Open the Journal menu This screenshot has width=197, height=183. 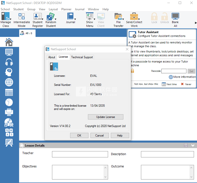pyautogui.click(x=79, y=9)
